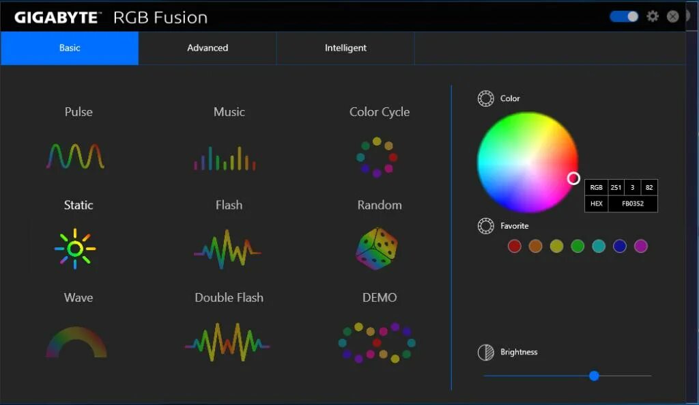Click the Favorite text label
The height and width of the screenshot is (405, 699).
(515, 225)
